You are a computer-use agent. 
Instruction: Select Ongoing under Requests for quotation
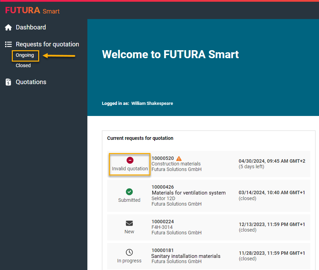tap(25, 55)
